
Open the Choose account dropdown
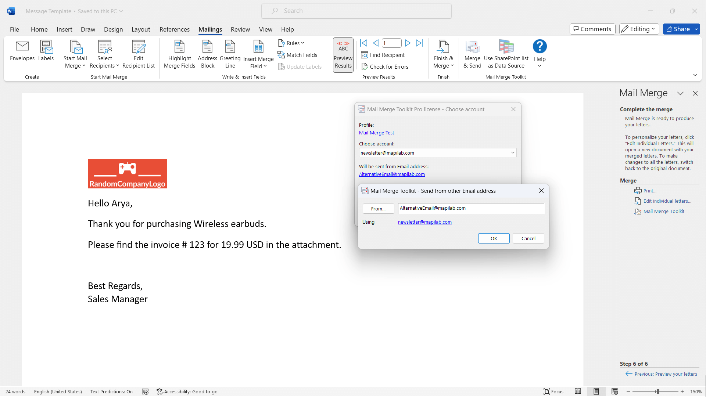tap(513, 152)
